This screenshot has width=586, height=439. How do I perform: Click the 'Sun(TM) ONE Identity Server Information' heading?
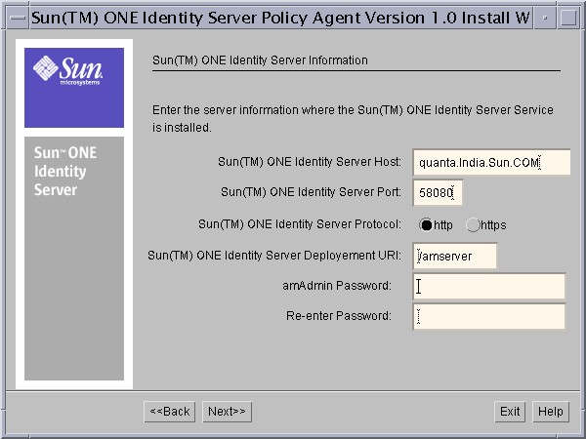coord(260,60)
